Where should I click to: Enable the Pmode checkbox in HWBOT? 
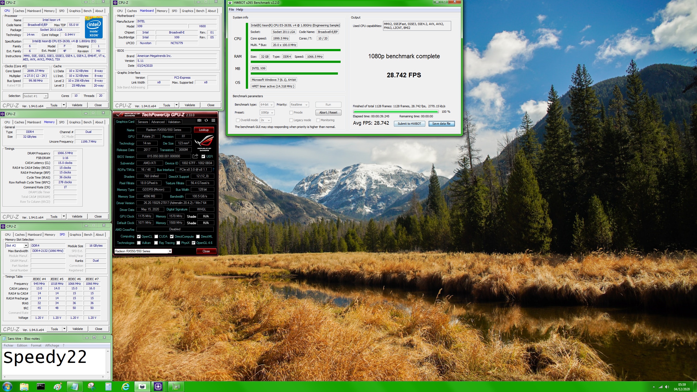pyautogui.click(x=291, y=112)
